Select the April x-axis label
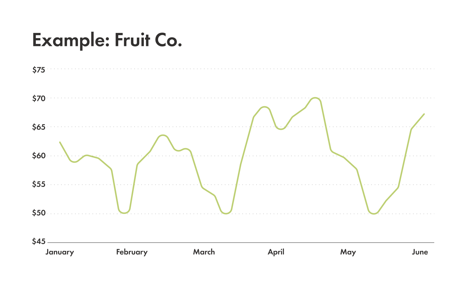The image size is (466, 292). pos(276,252)
